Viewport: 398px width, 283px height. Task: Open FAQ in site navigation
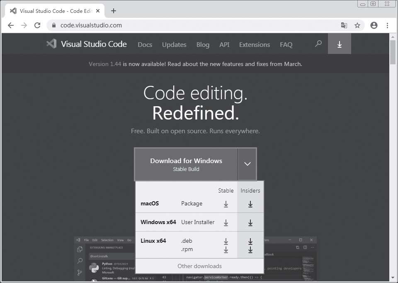286,45
